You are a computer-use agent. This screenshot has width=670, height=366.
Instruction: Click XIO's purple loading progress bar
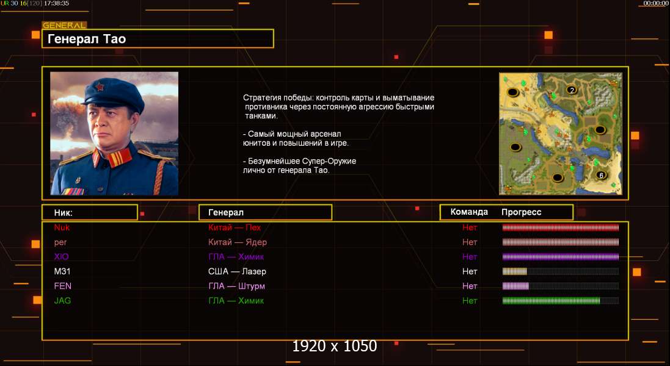[561, 256]
